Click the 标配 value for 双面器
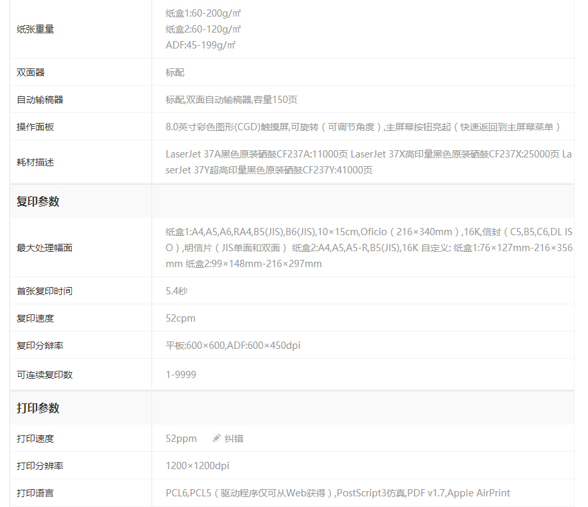The image size is (588, 507). point(175,72)
